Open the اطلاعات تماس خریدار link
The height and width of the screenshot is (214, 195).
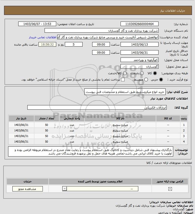(x=43, y=37)
